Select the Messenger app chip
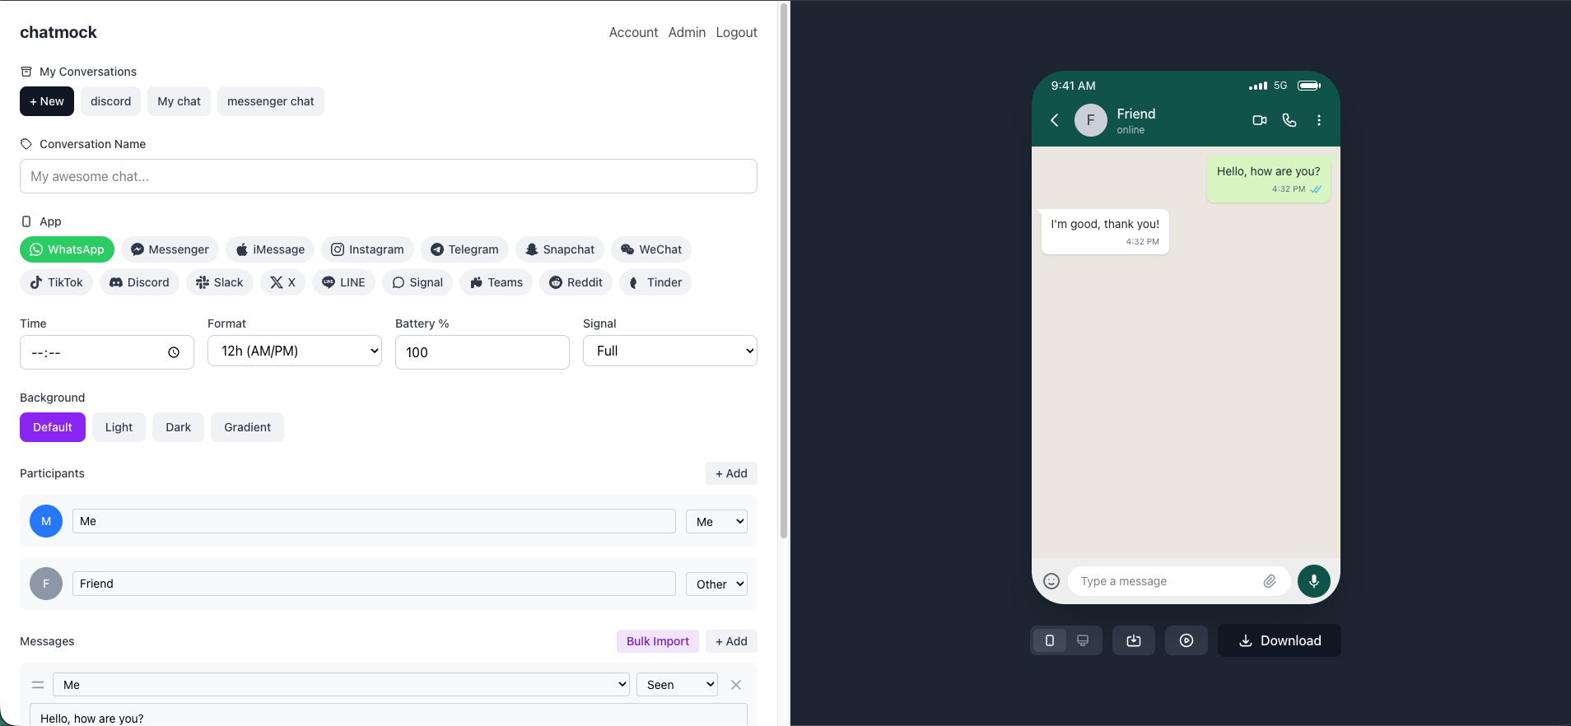1571x726 pixels. click(x=170, y=249)
